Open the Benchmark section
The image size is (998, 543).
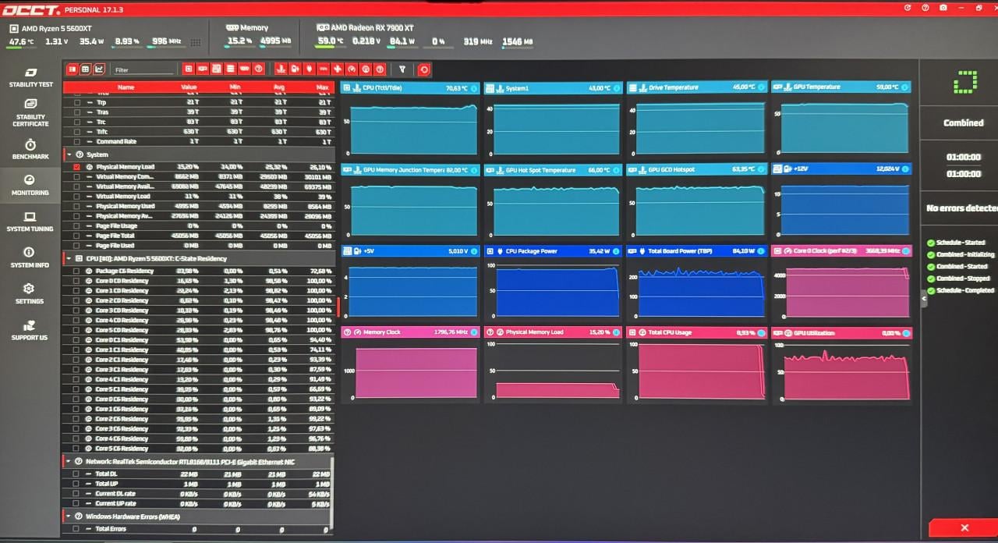[x=30, y=149]
